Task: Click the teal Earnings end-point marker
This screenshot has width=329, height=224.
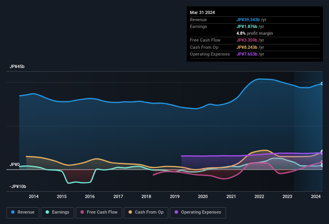Action: [x=322, y=165]
